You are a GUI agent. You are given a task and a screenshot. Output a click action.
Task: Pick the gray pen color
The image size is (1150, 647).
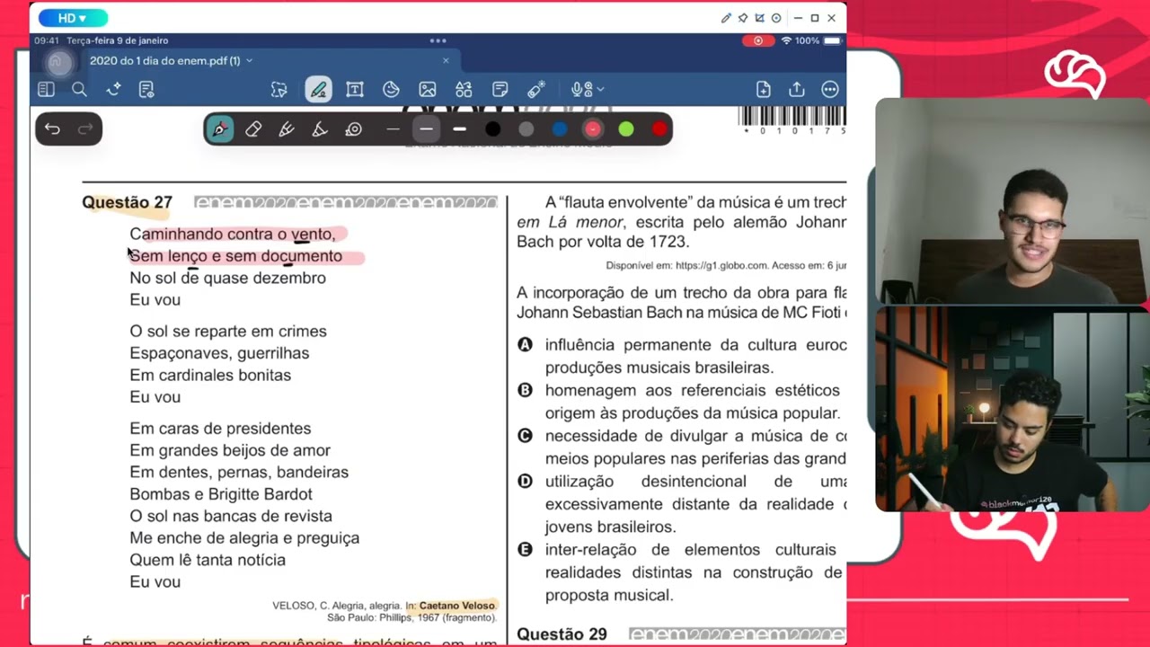pos(526,129)
